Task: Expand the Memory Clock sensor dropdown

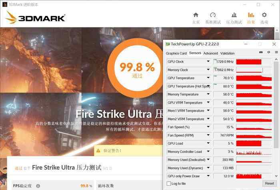Action: pyautogui.click(x=208, y=70)
